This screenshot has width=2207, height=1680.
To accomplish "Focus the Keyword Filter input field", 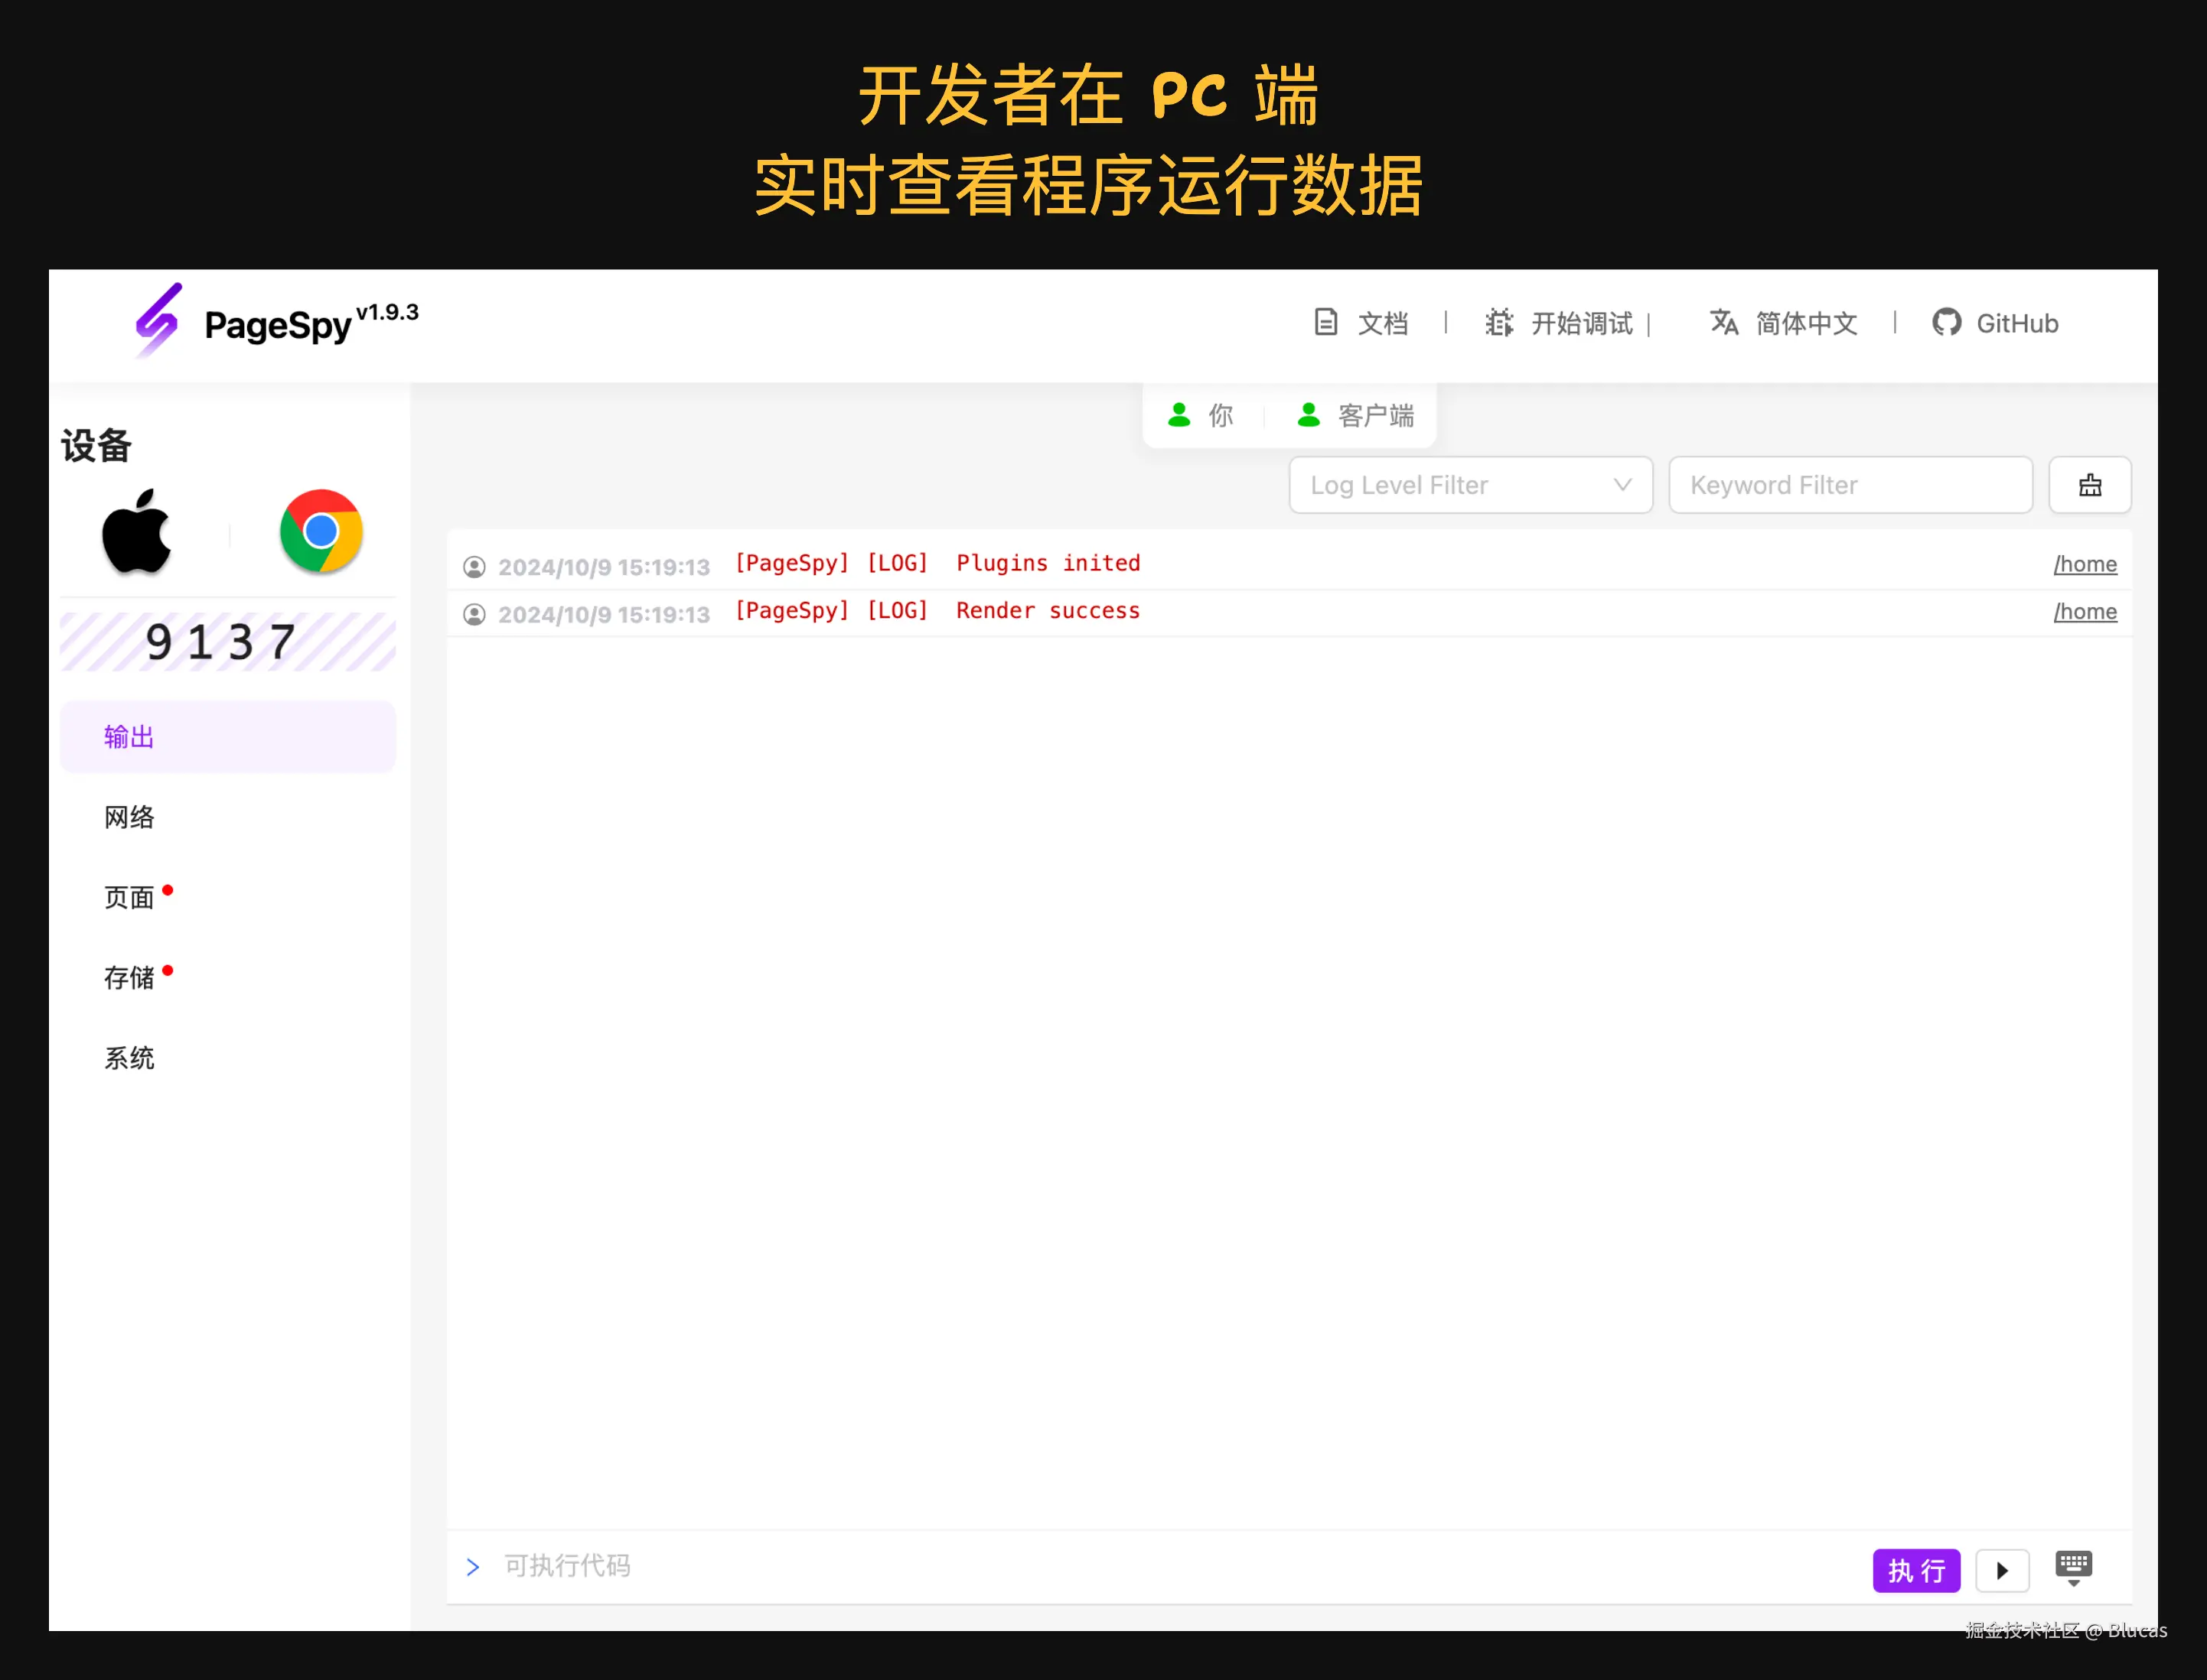I will tap(1850, 485).
